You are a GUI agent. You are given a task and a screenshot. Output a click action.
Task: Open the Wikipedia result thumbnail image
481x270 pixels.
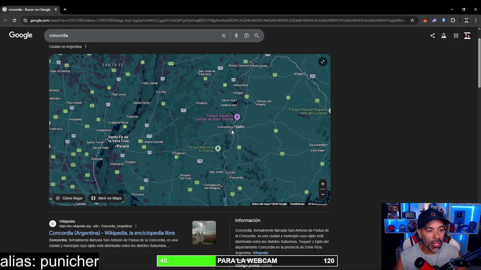(204, 232)
